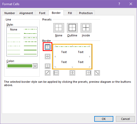This screenshot has width=137, height=124.
Task: Toggle the bottom border button
Action: point(48,66)
